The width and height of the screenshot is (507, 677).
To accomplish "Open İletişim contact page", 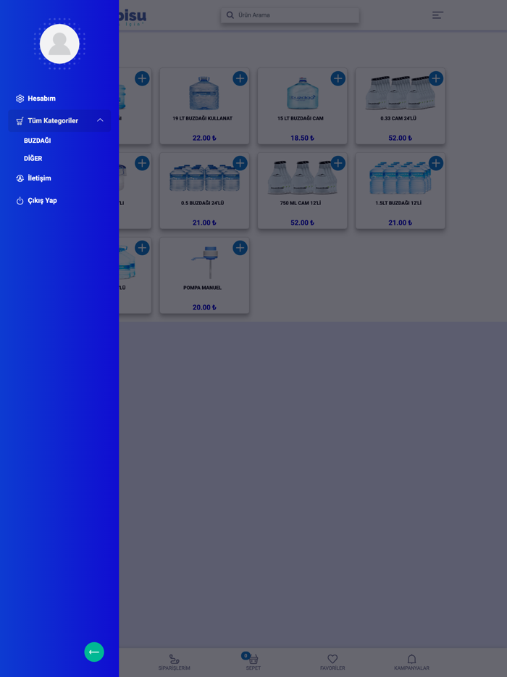I will 39,178.
